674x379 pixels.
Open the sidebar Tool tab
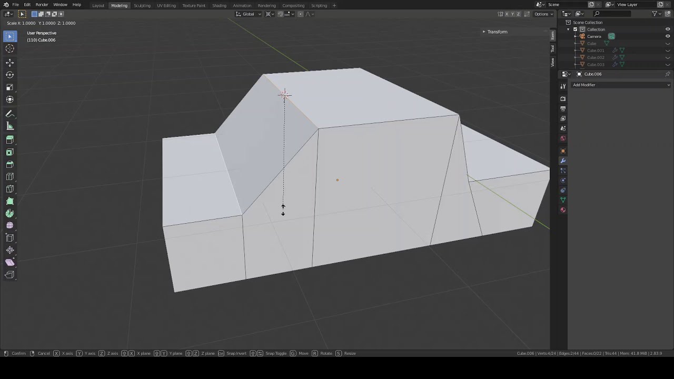click(552, 48)
